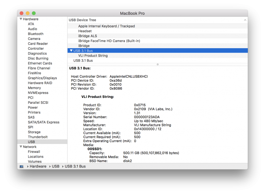Open Graphics/Displays information
The image size is (265, 194).
42,78
